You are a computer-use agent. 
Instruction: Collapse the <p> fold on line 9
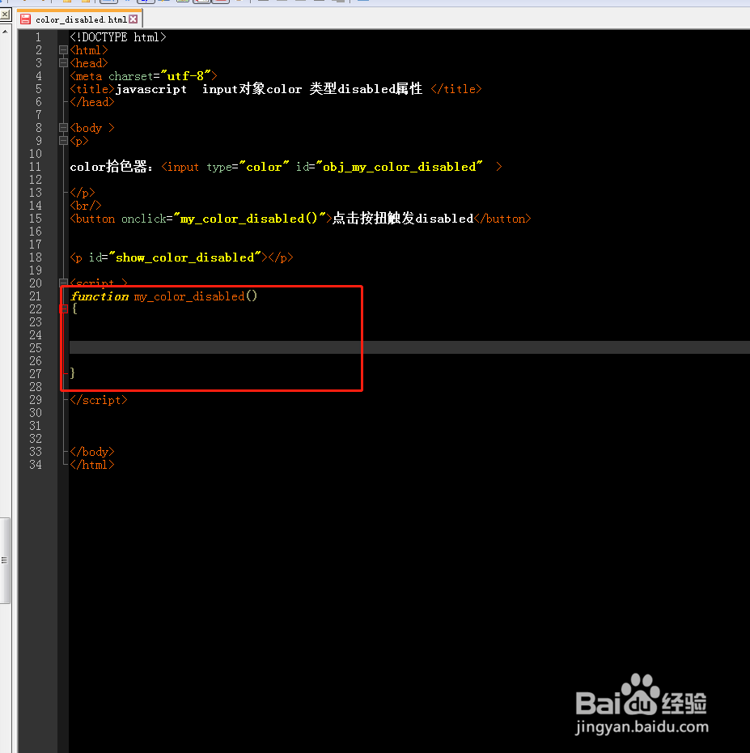click(x=63, y=141)
